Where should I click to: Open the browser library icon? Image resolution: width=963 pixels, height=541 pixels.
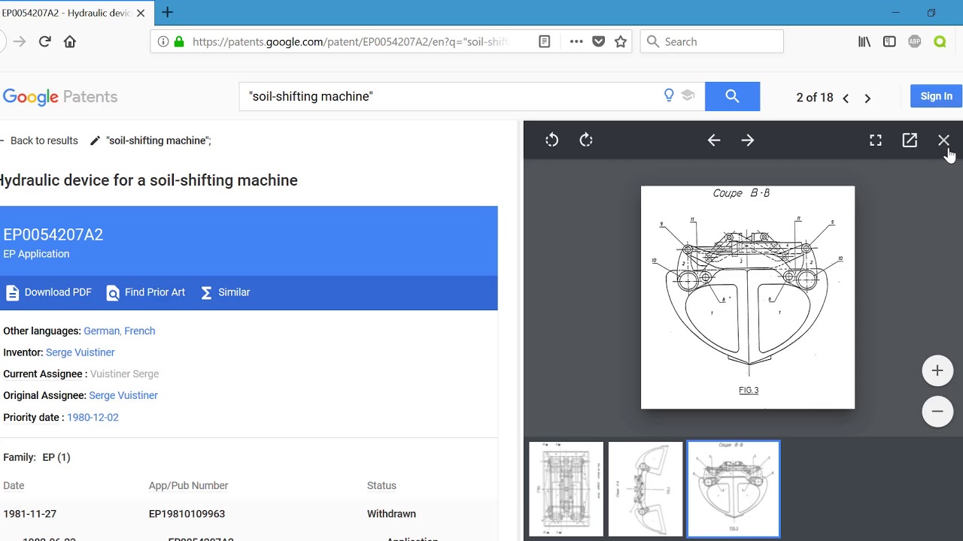(x=864, y=41)
